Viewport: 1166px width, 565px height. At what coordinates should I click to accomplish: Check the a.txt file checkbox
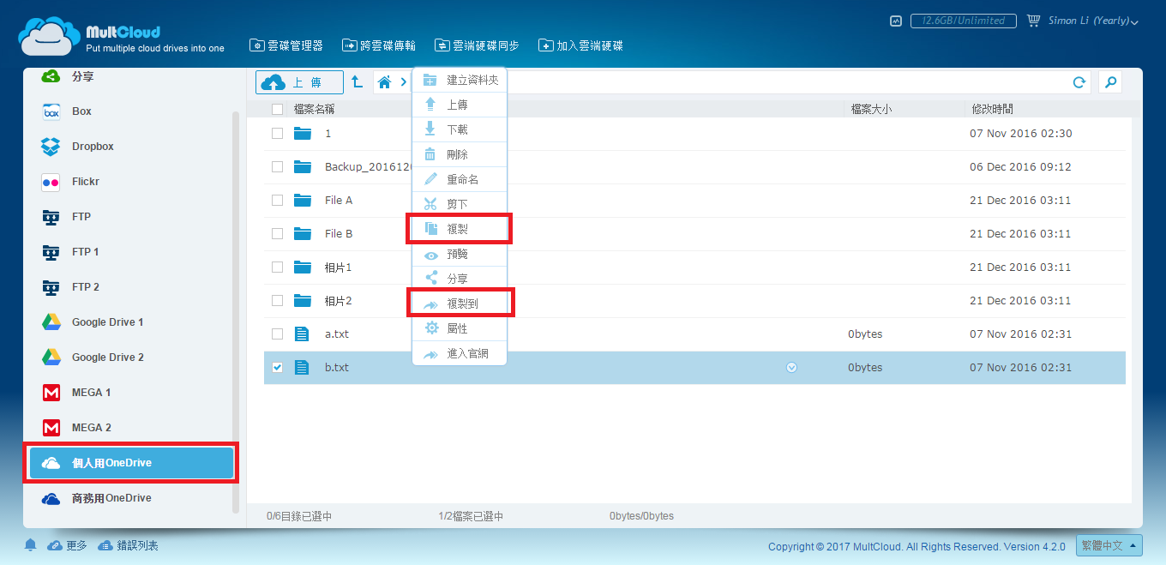coord(277,334)
